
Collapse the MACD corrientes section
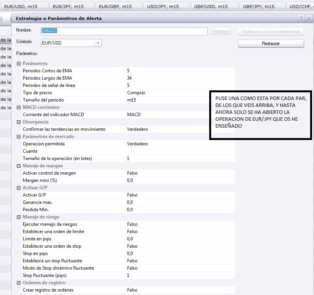tap(18, 107)
